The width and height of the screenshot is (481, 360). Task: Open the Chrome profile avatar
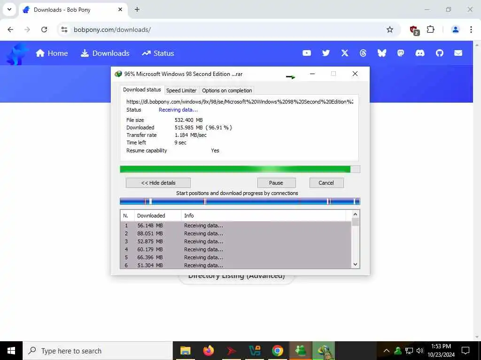[455, 30]
